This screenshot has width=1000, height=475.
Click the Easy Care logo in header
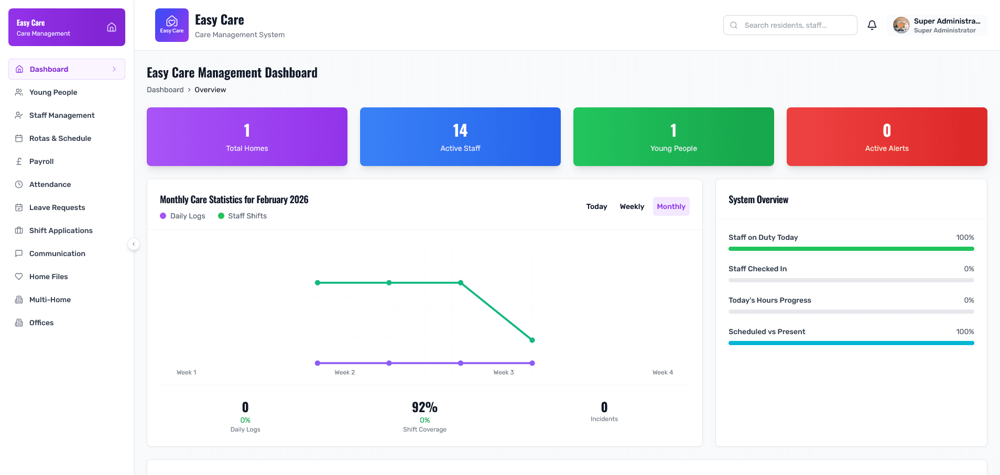[x=172, y=25]
